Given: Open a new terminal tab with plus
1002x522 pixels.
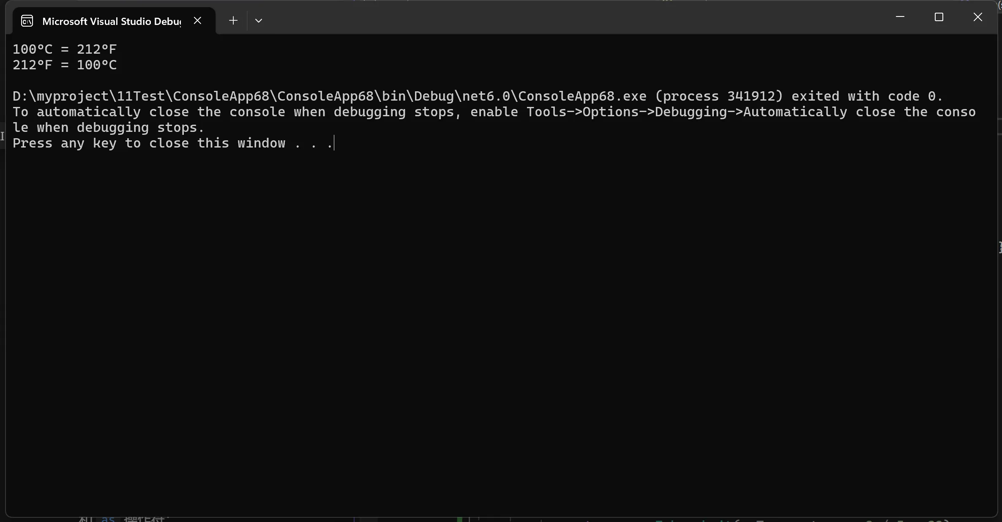Looking at the screenshot, I should coord(233,20).
